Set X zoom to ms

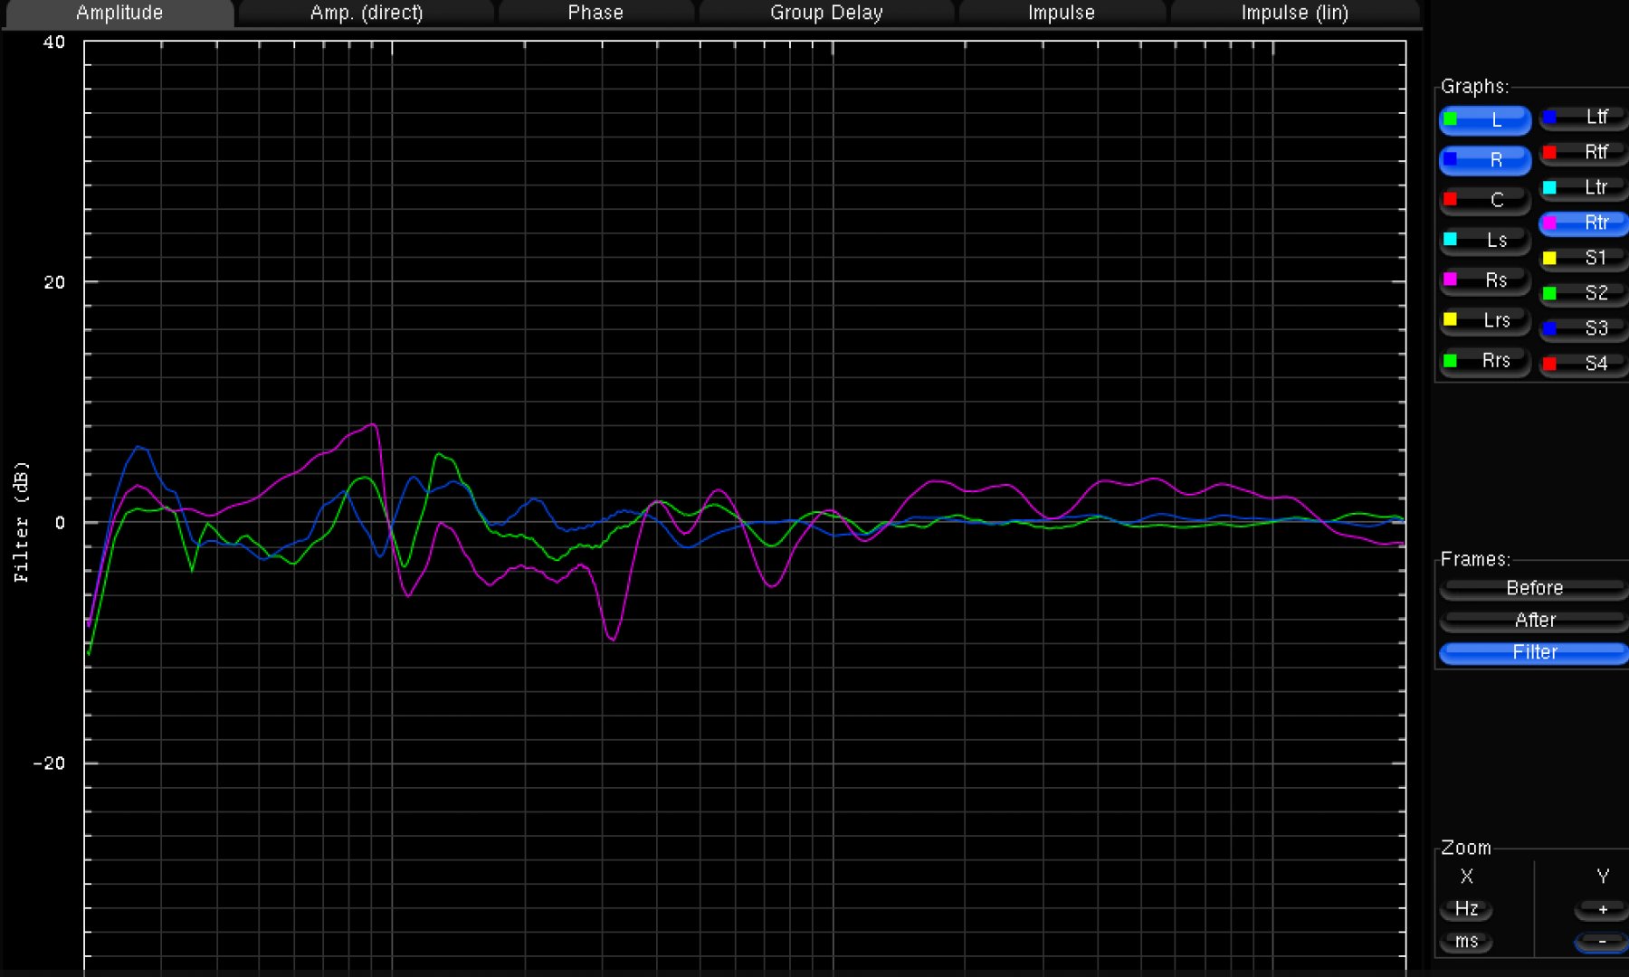[x=1466, y=942]
